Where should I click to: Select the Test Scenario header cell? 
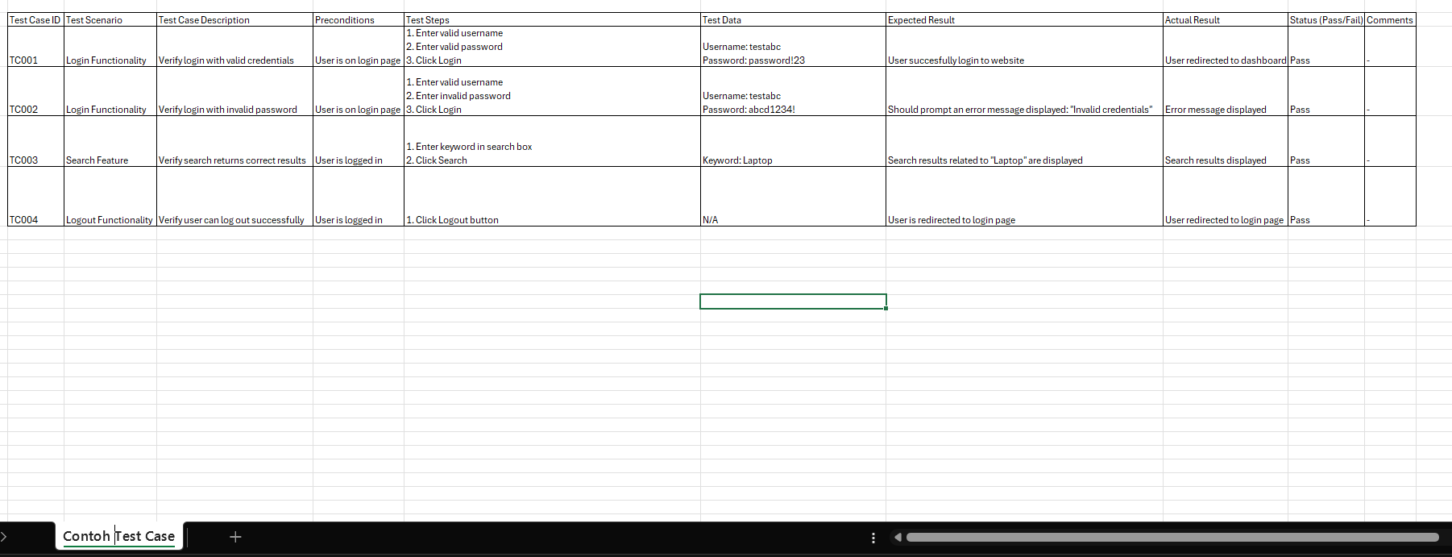[110, 20]
